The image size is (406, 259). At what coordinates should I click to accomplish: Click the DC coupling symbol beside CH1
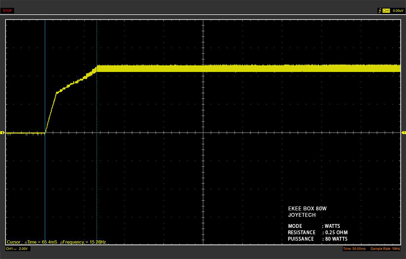pos(15,249)
